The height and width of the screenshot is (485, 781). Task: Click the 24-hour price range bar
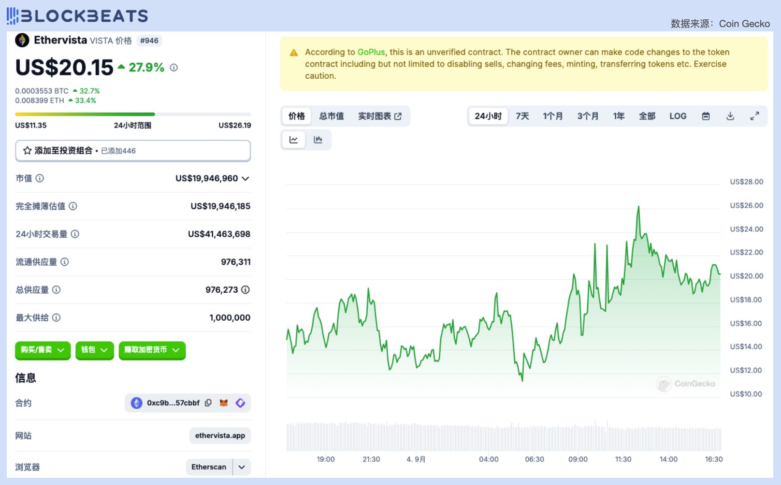(x=133, y=114)
